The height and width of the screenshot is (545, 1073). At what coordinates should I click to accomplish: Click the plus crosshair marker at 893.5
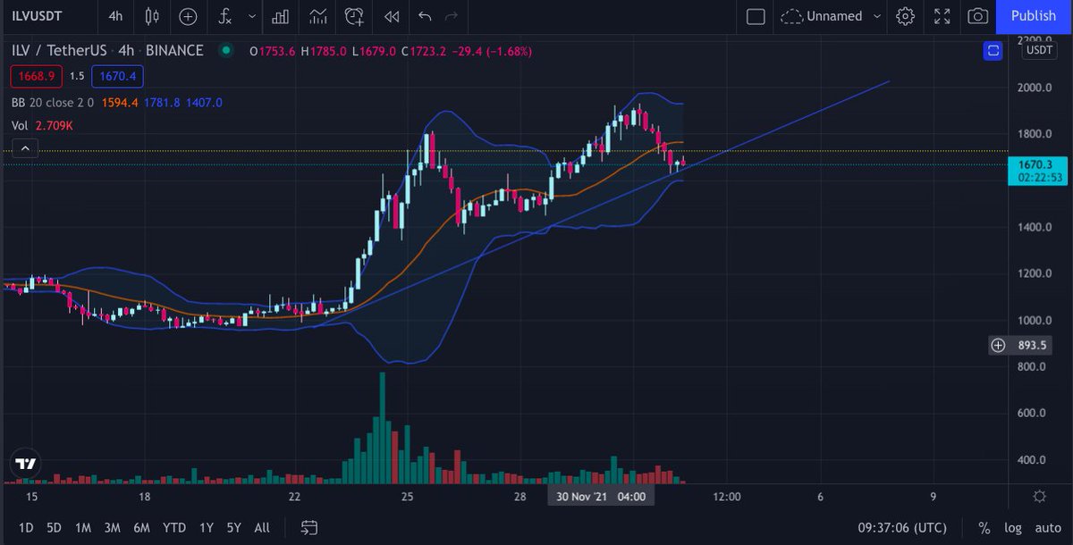click(x=998, y=345)
